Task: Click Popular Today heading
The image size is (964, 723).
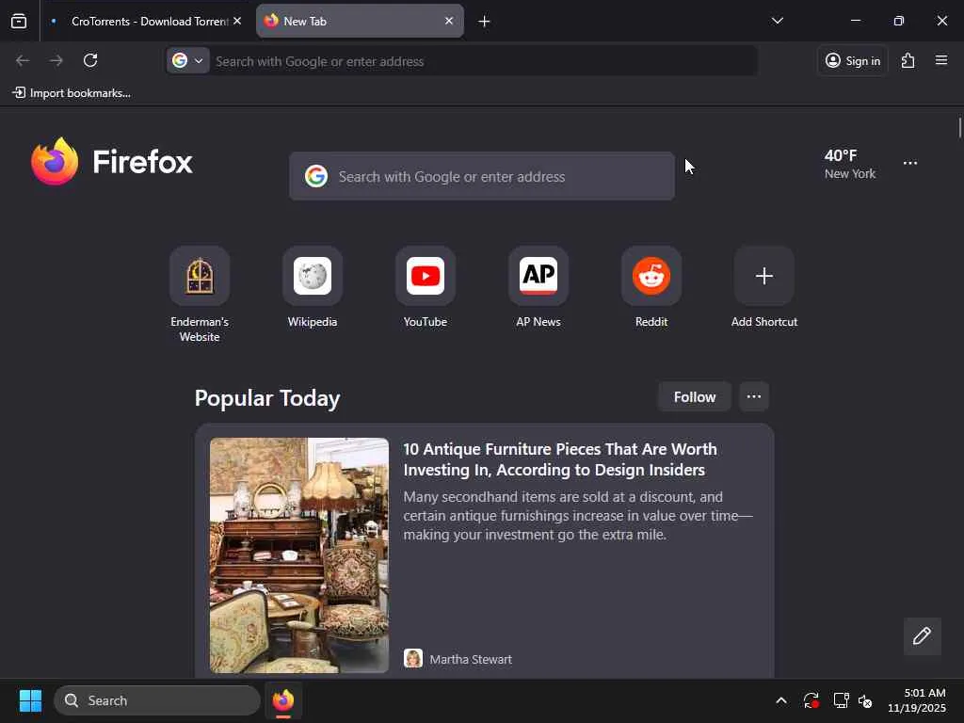Action: coord(267,398)
